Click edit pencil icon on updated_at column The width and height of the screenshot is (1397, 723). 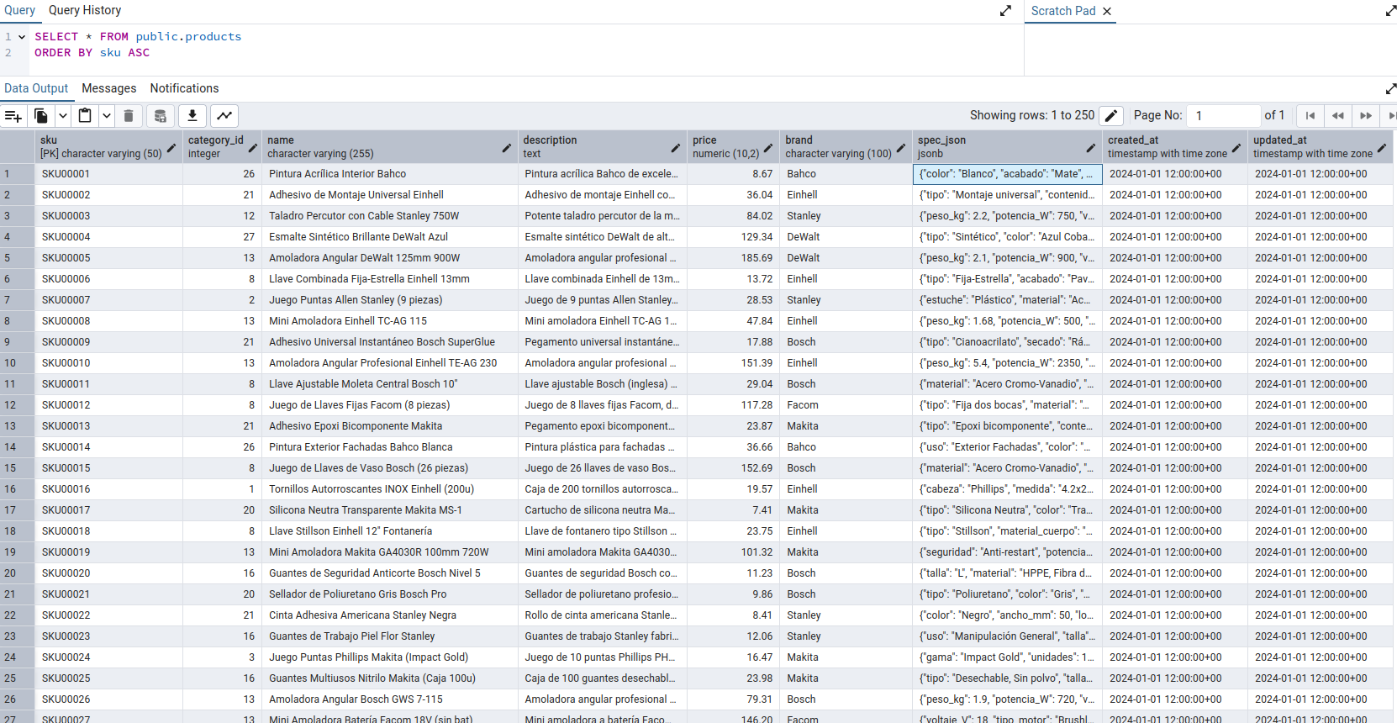[1381, 148]
